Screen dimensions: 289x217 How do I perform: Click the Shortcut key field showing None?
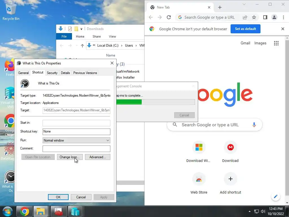76,132
